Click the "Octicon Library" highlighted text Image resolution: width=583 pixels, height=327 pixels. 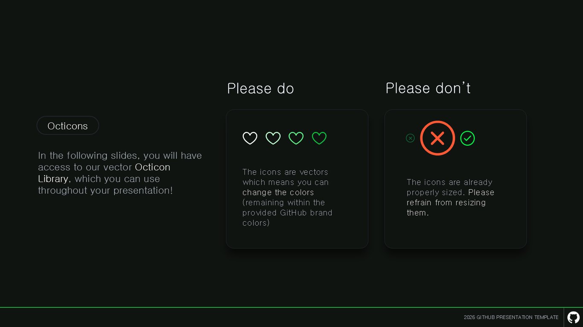click(x=104, y=173)
